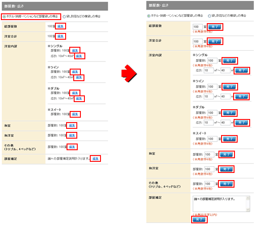The image size is (268, 230).
Task: Click the 部屋補足 description text area
Action: [x=218, y=204]
